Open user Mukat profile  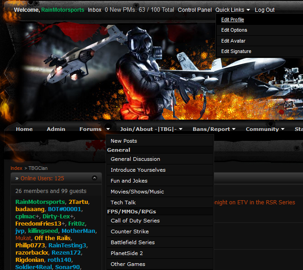pyautogui.click(x=23, y=238)
